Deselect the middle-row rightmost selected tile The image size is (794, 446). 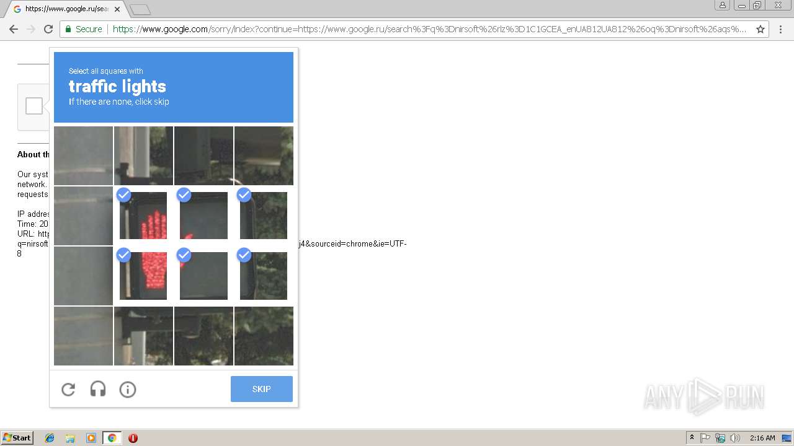[264, 216]
